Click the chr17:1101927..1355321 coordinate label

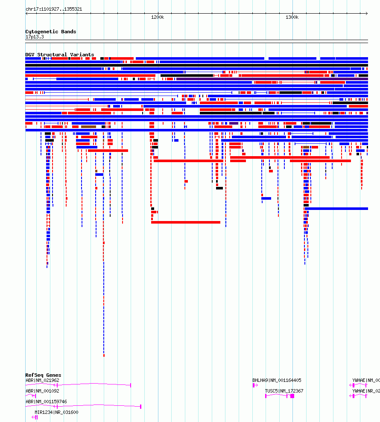[x=54, y=9]
